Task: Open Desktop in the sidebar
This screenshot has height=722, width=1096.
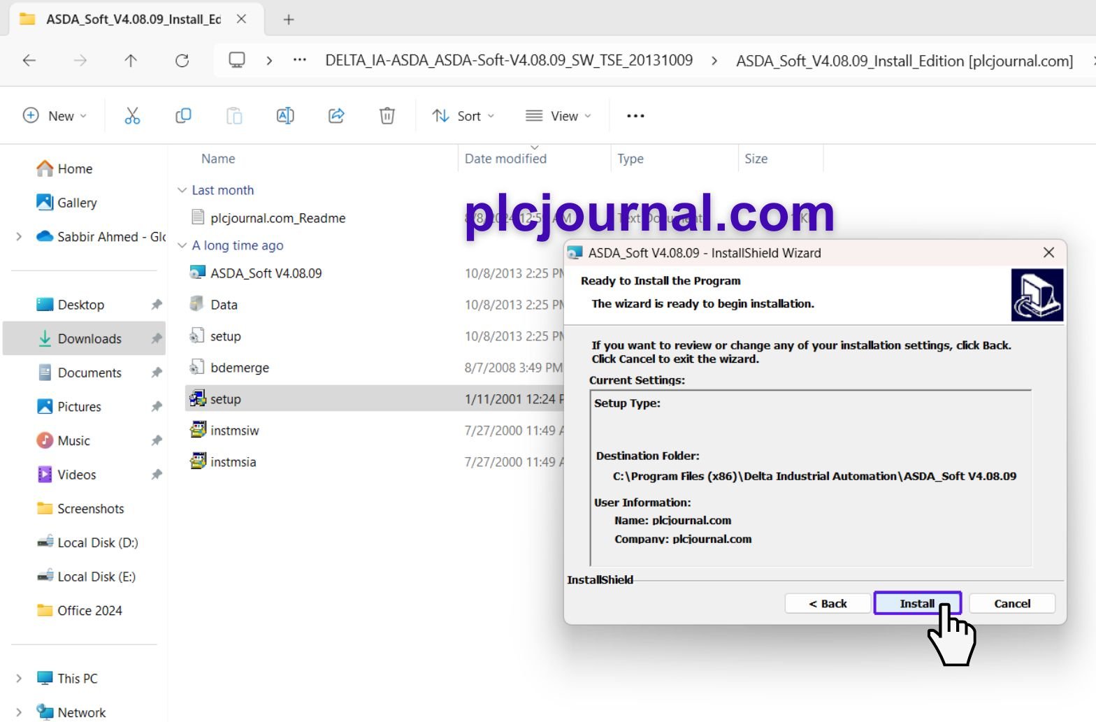Action: pyautogui.click(x=81, y=305)
